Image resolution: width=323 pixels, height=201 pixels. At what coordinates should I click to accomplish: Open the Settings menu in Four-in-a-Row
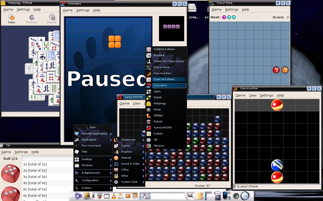[266, 95]
